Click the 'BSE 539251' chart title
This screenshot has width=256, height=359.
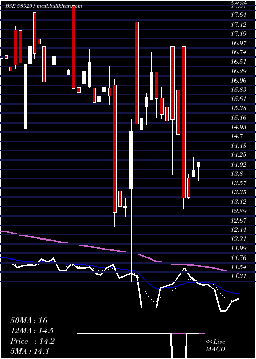tap(20, 6)
